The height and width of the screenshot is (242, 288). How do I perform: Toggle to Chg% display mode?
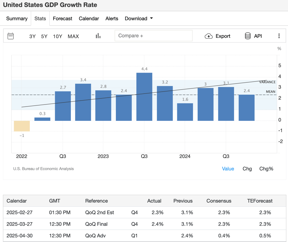coord(266,168)
